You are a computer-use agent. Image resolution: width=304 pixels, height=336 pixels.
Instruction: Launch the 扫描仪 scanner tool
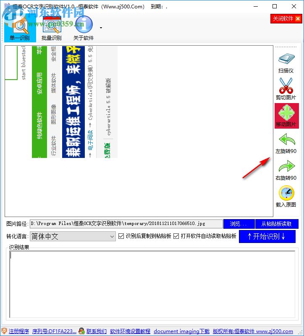(x=286, y=63)
